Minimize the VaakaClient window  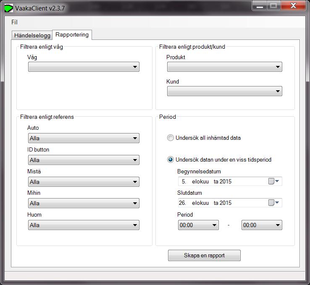pyautogui.click(x=260, y=5)
